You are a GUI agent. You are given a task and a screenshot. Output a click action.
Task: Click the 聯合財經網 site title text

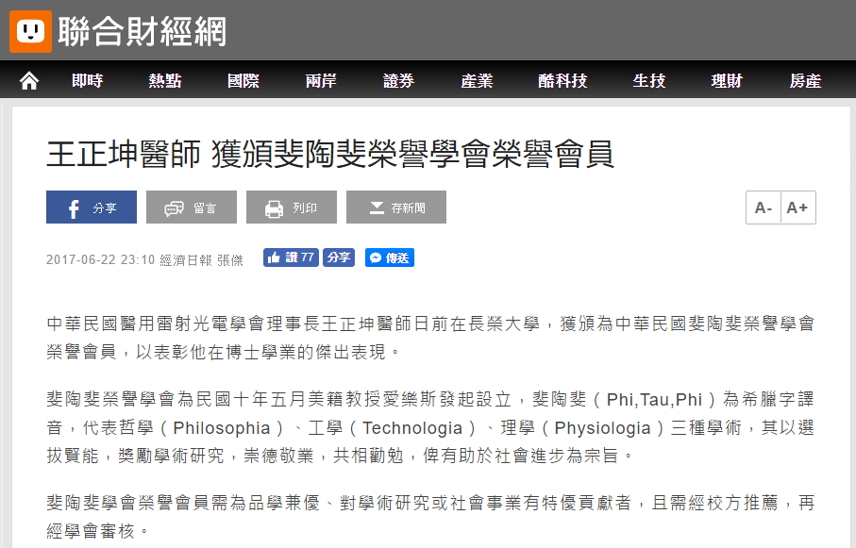click(x=142, y=32)
